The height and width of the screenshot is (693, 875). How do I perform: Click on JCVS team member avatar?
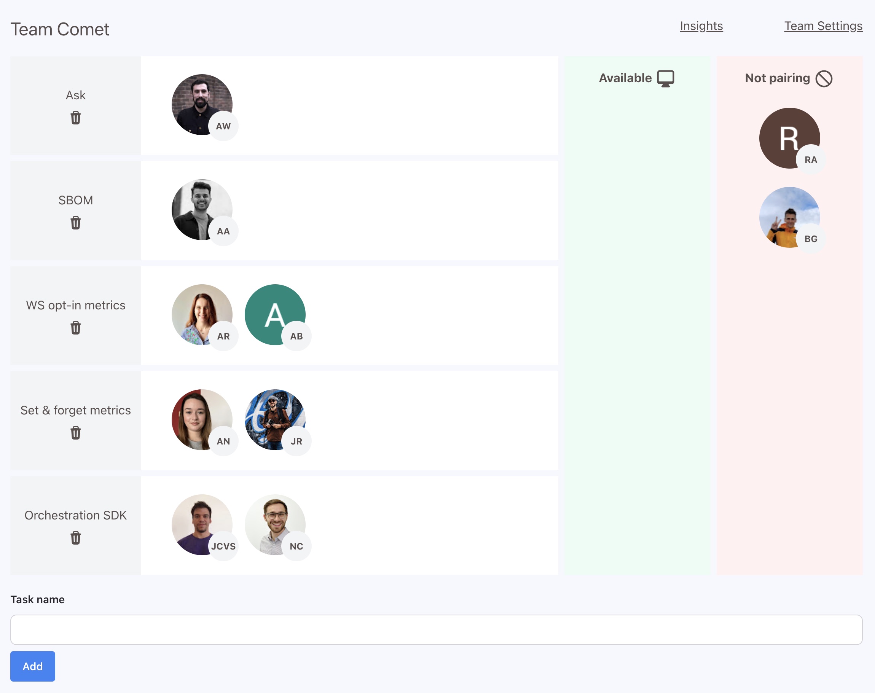202,524
